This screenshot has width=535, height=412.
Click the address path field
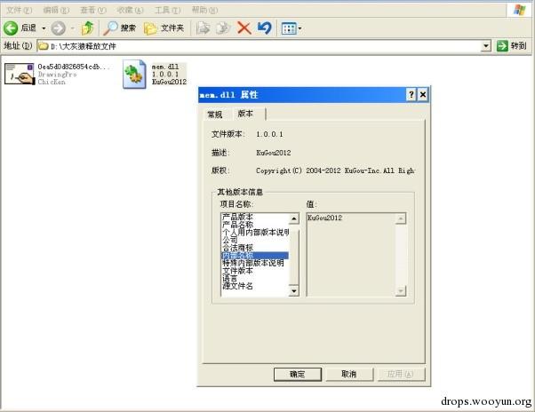click(260, 46)
